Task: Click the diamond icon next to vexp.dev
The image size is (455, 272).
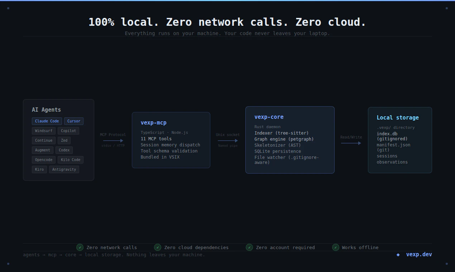Action: tap(398, 255)
